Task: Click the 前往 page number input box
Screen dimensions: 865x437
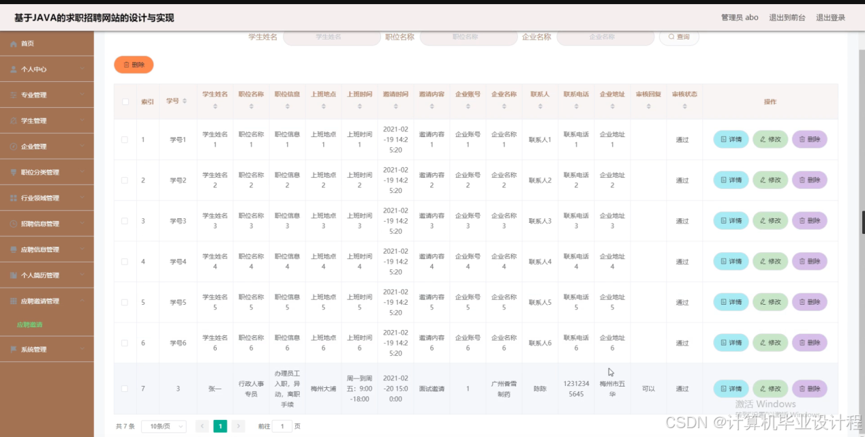Action: (x=282, y=426)
